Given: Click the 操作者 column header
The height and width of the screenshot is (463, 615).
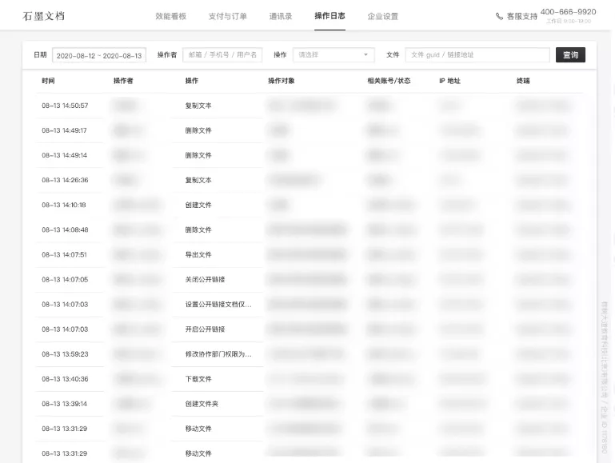Looking at the screenshot, I should [123, 81].
